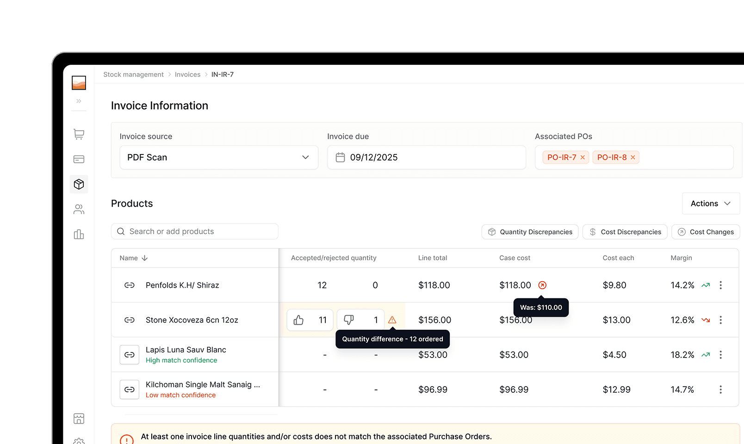
Task: Open row menu for Stone Xocoveza 6cn 12oz
Action: coord(720,320)
